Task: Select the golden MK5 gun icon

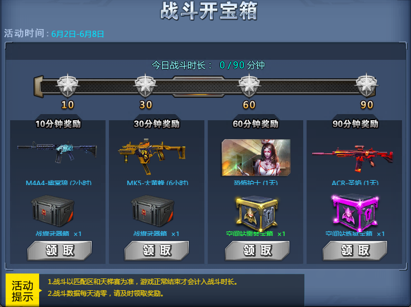Action: click(152, 156)
